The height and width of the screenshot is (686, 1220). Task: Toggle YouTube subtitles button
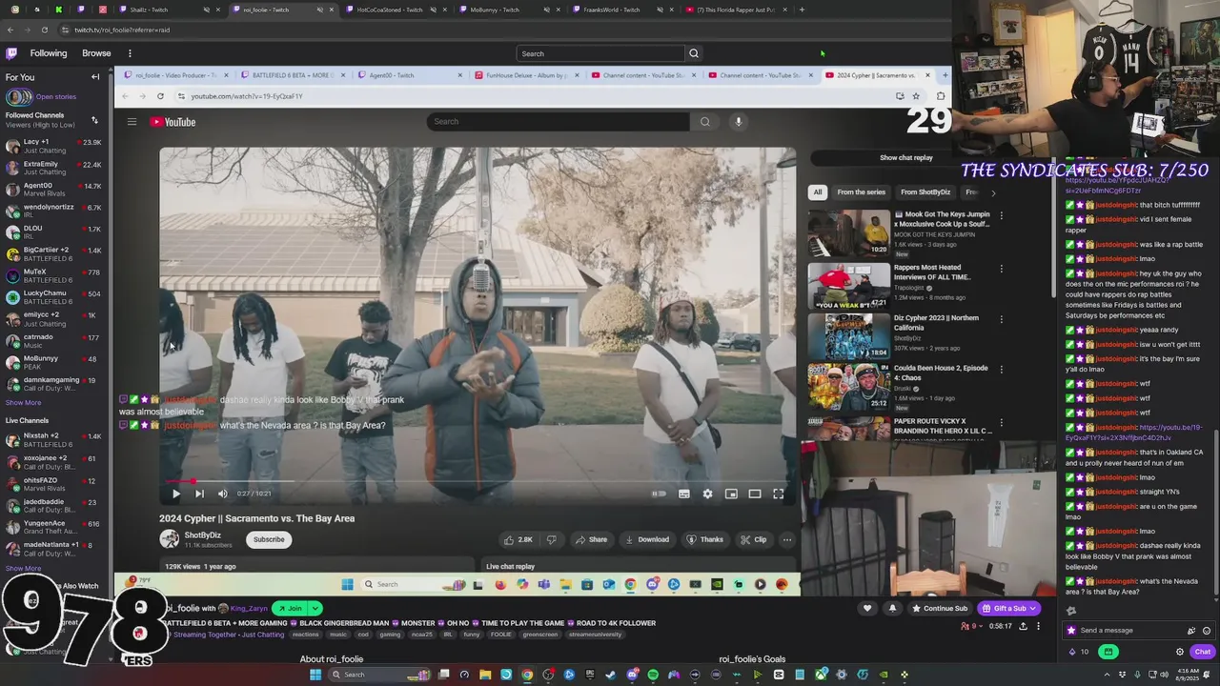point(683,494)
